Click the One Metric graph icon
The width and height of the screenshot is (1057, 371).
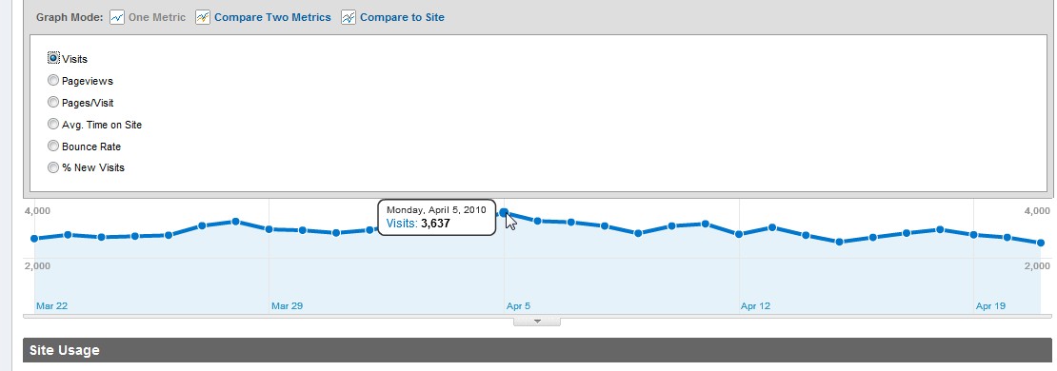[x=116, y=17]
